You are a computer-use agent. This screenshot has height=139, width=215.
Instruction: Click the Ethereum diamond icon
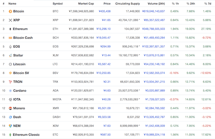point(10,29)
